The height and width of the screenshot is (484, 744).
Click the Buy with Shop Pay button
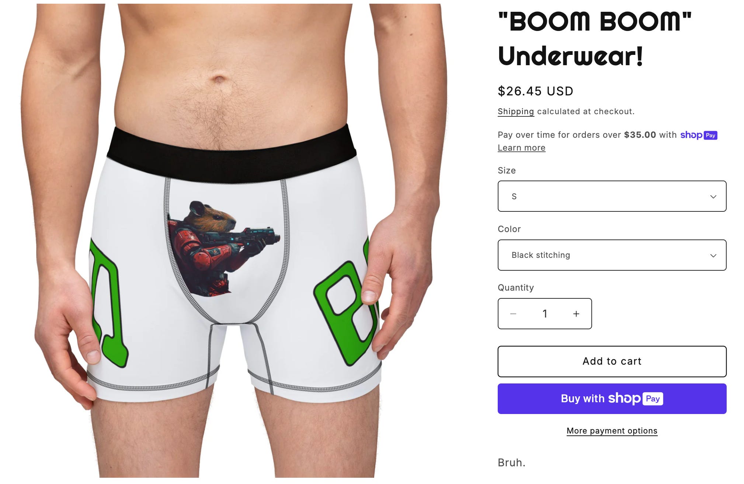[x=612, y=399]
